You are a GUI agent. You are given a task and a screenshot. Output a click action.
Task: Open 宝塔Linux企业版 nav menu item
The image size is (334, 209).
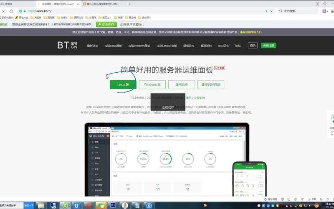pos(167,46)
